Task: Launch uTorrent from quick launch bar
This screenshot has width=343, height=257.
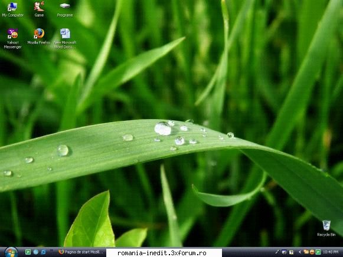Action: [28, 252]
